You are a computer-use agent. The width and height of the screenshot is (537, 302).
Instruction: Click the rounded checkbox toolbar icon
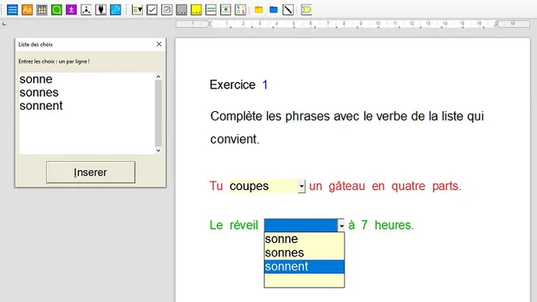click(x=167, y=10)
